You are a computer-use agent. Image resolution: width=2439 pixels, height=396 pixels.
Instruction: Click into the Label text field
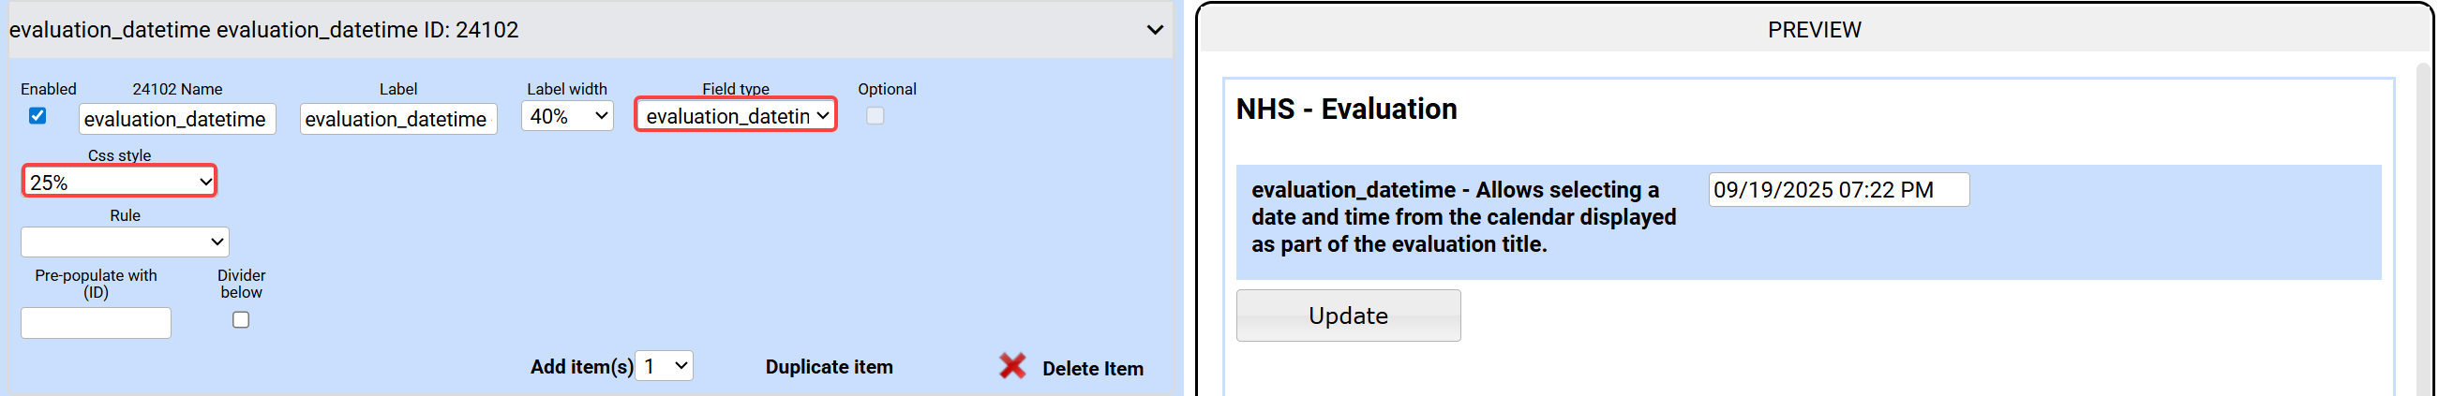pos(397,119)
